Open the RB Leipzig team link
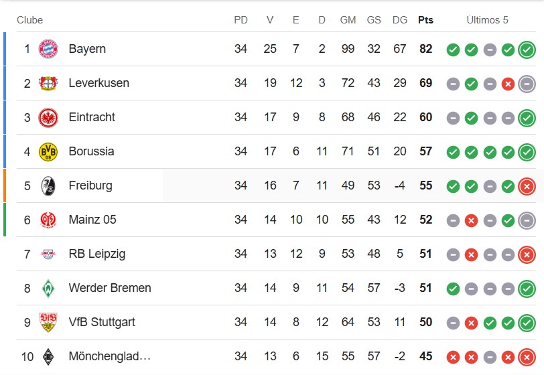The image size is (544, 375). click(96, 254)
